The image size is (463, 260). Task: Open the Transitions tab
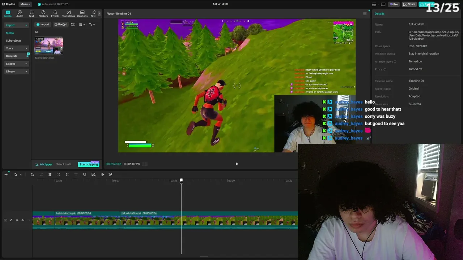(68, 14)
